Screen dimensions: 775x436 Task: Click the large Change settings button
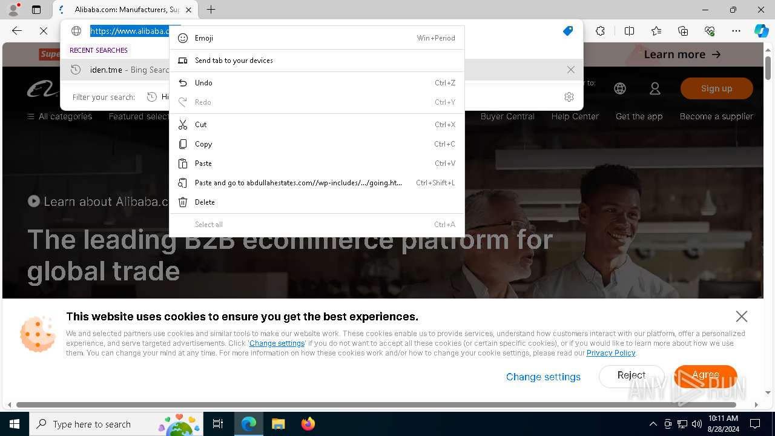coord(543,377)
